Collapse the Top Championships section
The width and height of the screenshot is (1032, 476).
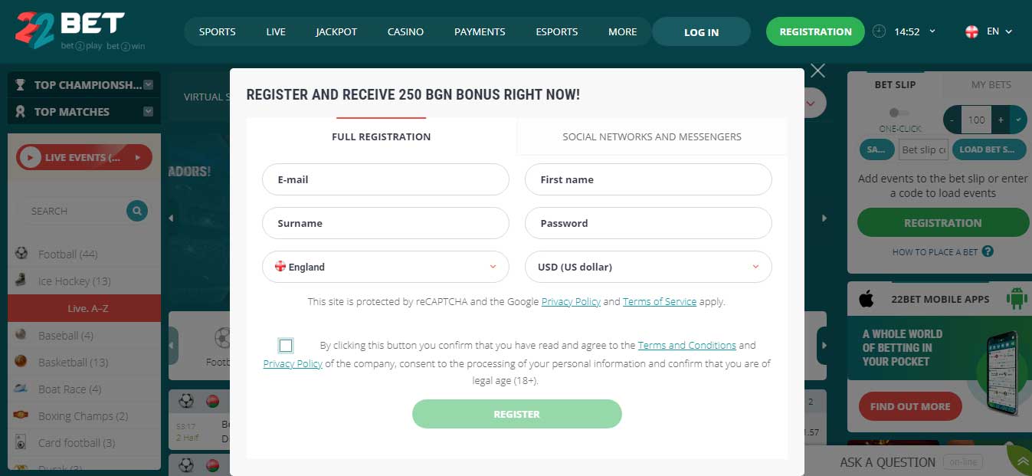(x=149, y=85)
